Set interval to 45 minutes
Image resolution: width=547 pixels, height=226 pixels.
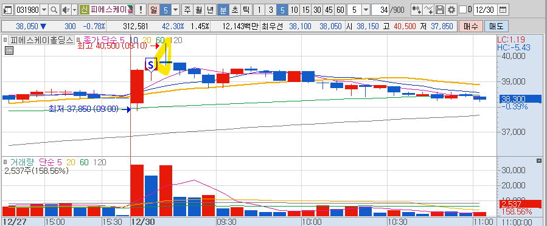click(x=329, y=10)
